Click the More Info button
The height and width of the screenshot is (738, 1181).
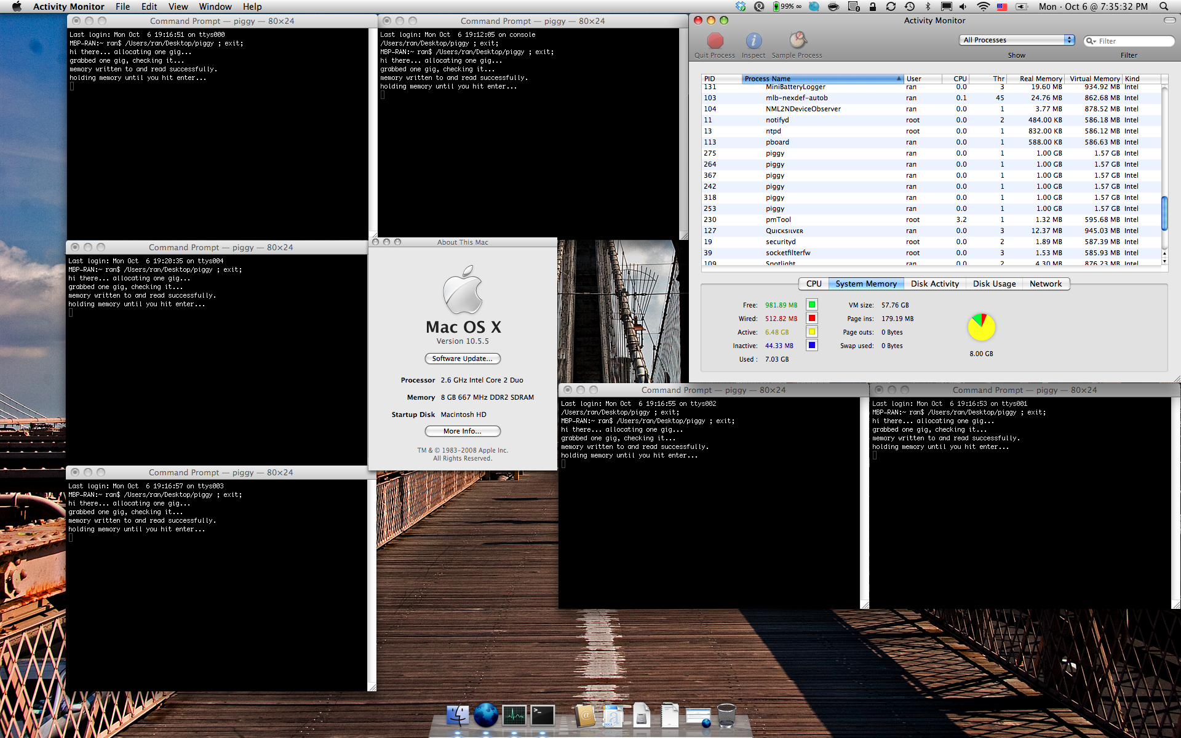462,431
